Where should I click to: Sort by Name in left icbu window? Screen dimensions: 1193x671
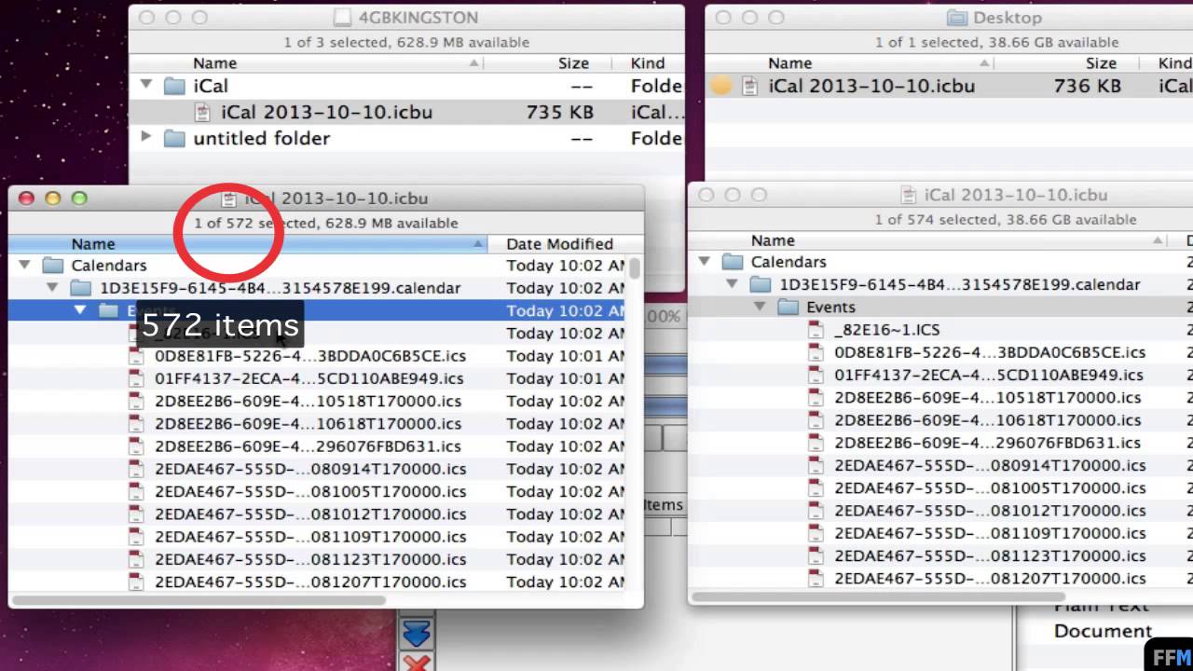point(93,244)
